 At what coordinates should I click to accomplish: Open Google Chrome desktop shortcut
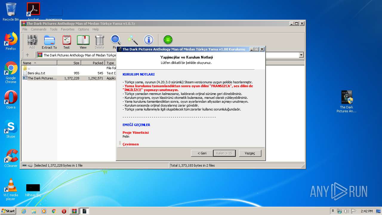coord(11,73)
